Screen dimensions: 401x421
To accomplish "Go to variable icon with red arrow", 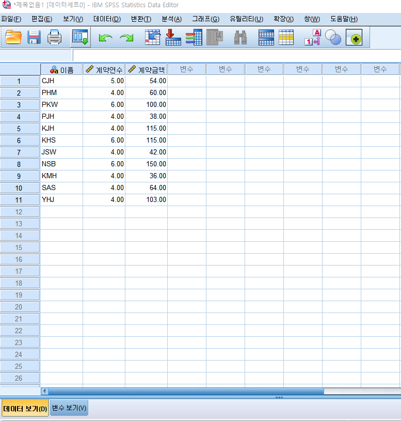I will 173,37.
